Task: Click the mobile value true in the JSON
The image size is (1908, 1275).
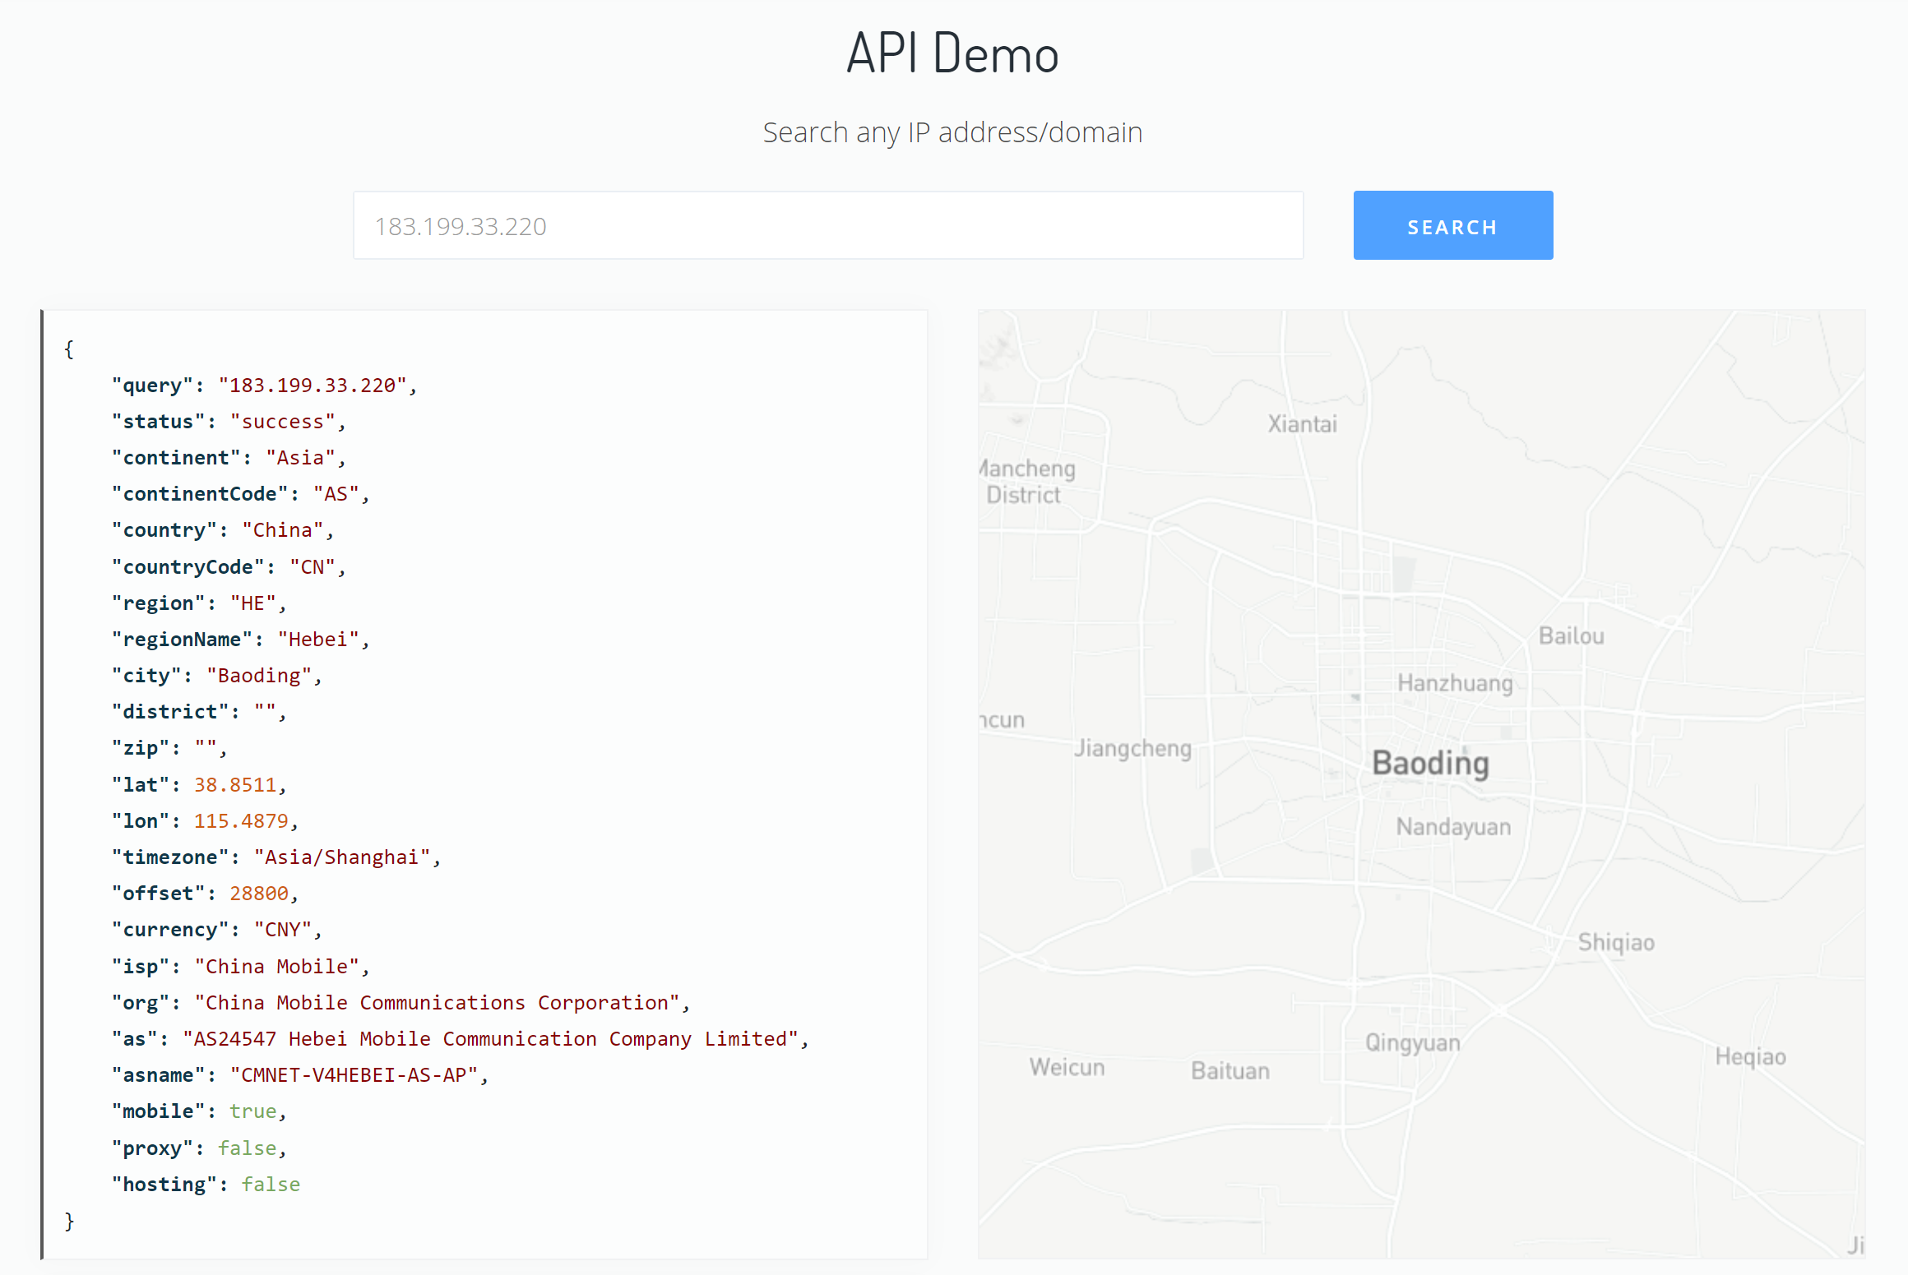Action: [x=252, y=1111]
